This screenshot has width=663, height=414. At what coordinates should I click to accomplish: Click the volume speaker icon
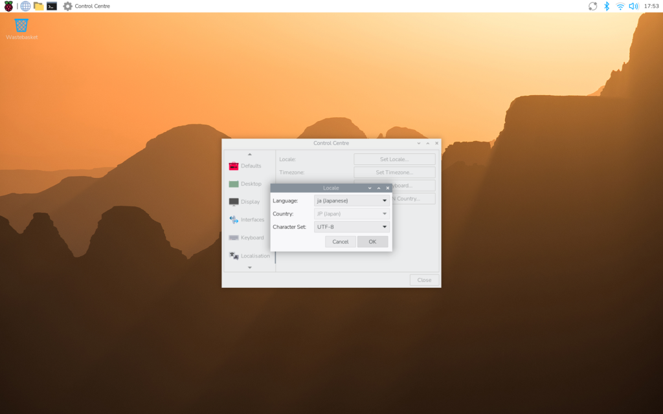[633, 6]
